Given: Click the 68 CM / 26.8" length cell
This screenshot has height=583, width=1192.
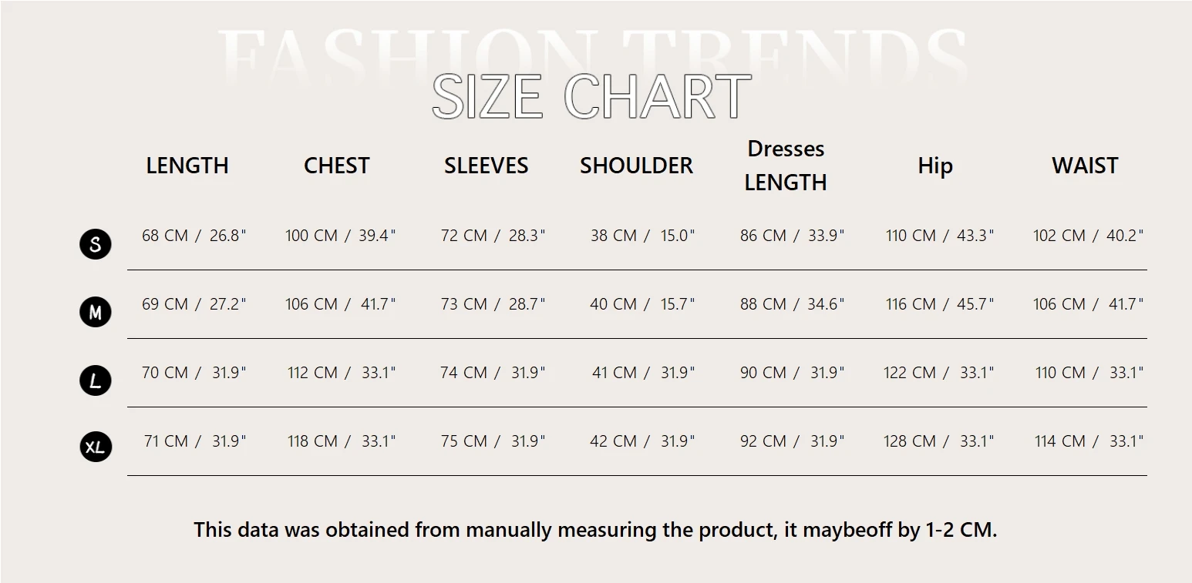Looking at the screenshot, I should tap(194, 236).
